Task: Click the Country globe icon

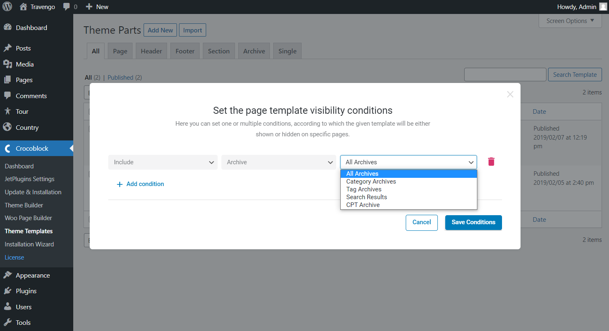Action: pyautogui.click(x=7, y=127)
